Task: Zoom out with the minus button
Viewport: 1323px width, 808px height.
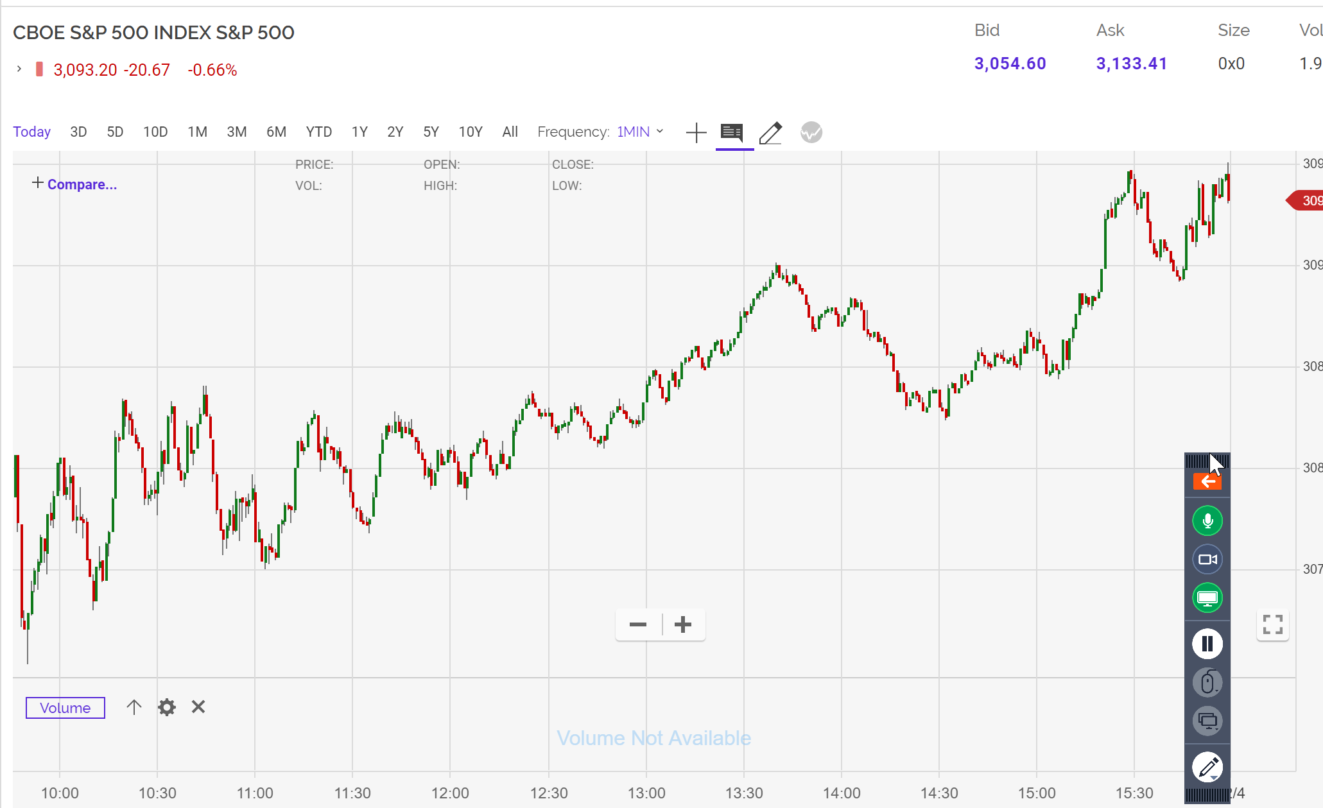Action: pyautogui.click(x=638, y=624)
